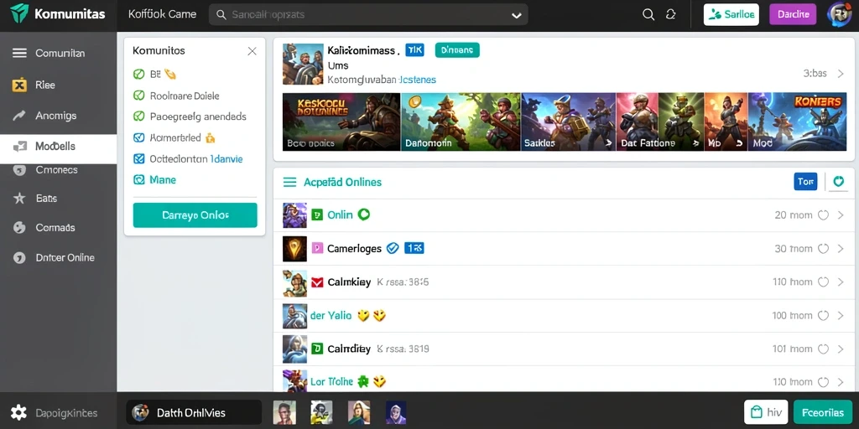
Task: Click the settings gear icon at bottom left
Action: click(x=18, y=412)
